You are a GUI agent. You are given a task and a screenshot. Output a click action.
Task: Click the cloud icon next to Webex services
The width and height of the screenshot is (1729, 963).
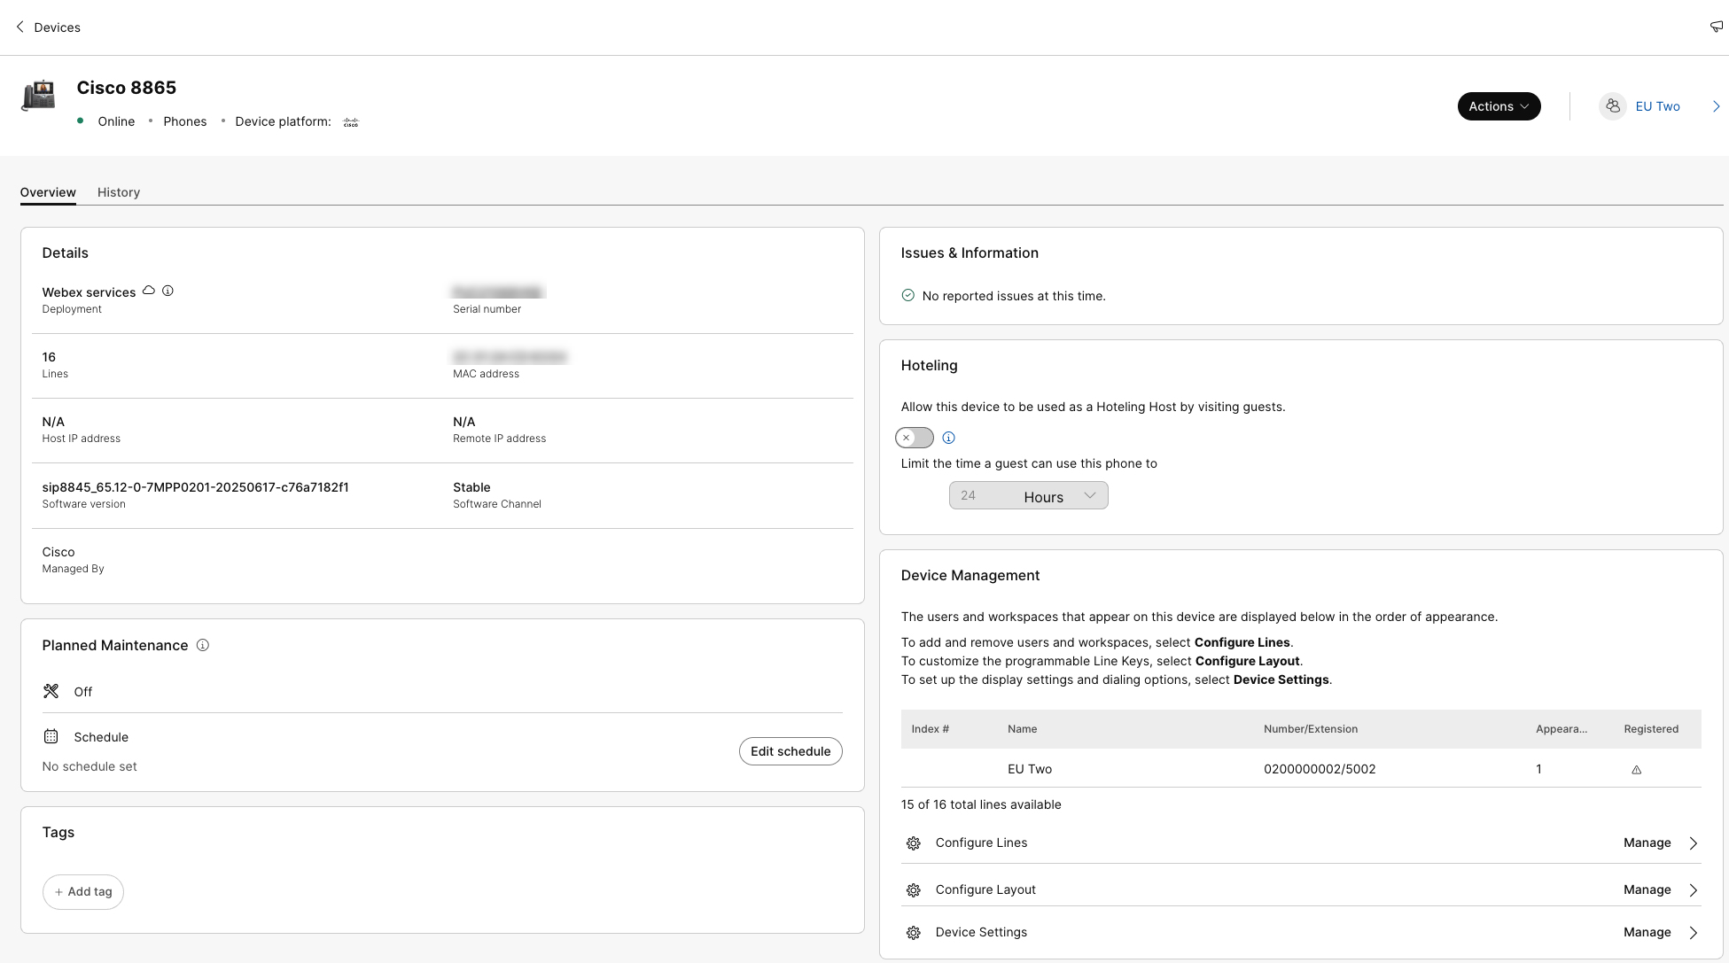pyautogui.click(x=148, y=290)
